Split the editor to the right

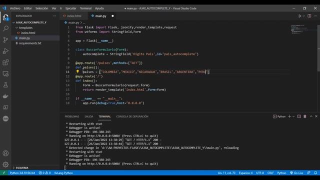309,16
